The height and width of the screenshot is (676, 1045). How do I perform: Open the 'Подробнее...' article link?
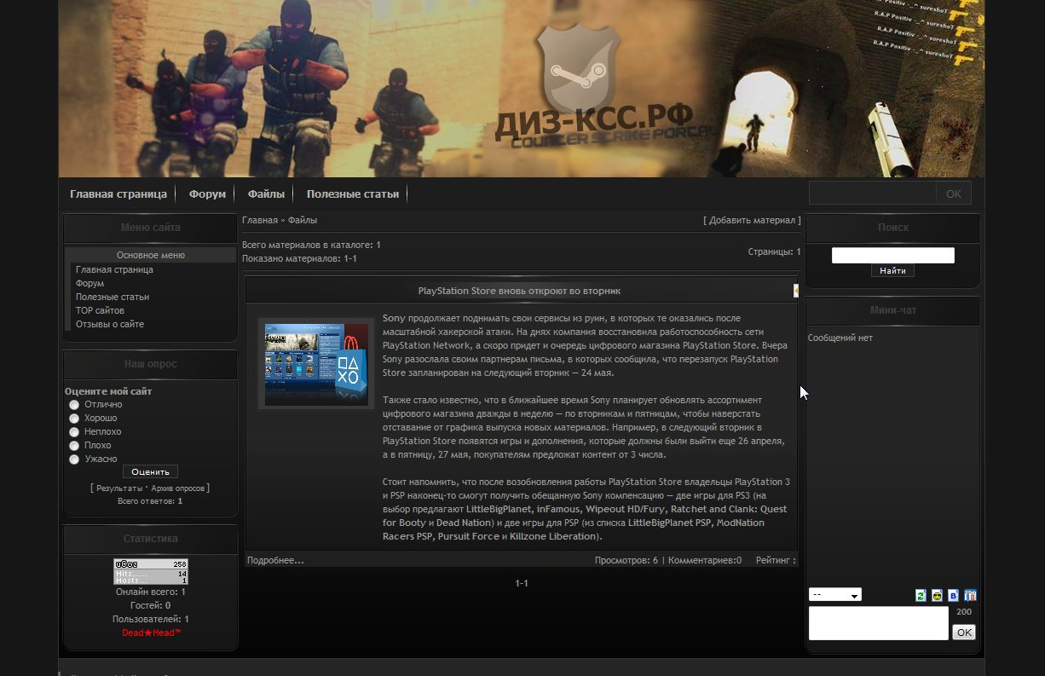click(x=275, y=560)
